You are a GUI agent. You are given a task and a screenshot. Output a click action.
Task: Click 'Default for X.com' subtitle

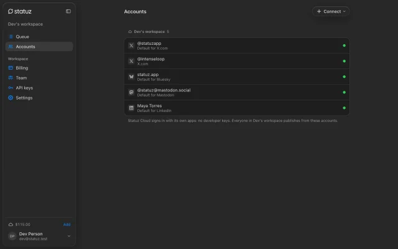tap(152, 49)
